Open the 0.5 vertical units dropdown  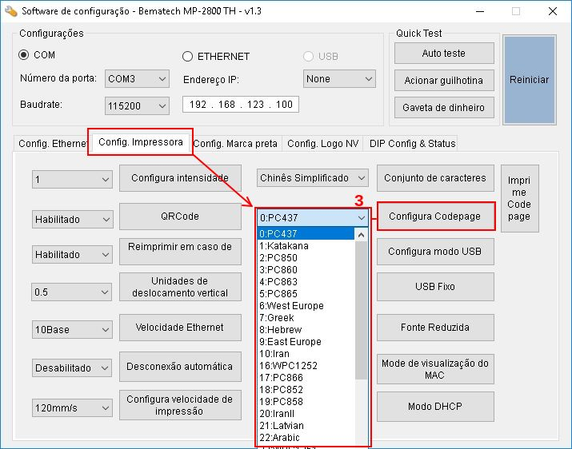(x=71, y=292)
